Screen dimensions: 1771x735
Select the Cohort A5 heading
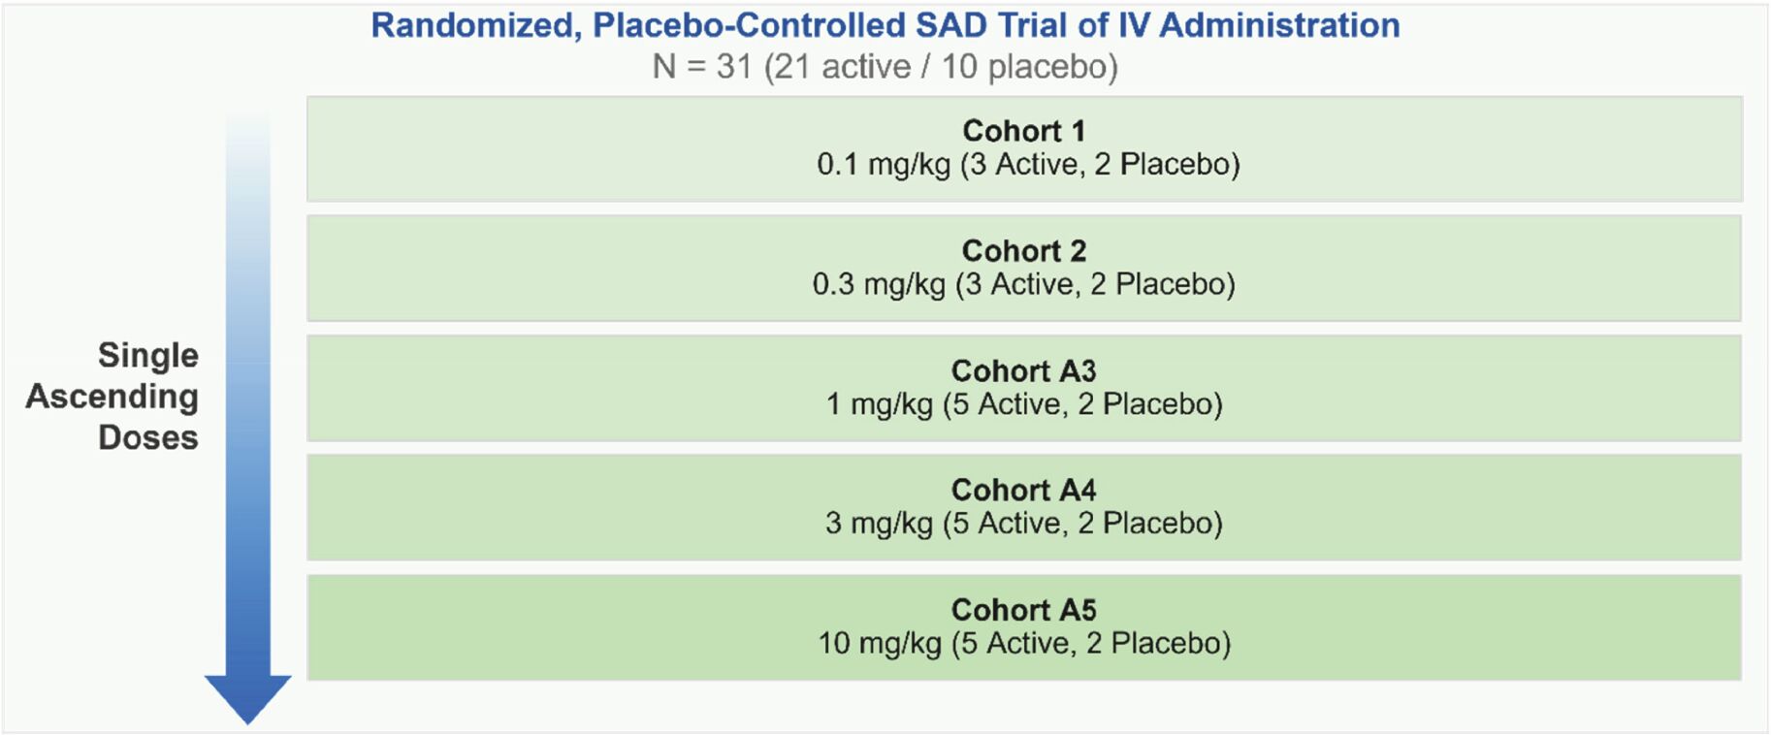[1023, 610]
